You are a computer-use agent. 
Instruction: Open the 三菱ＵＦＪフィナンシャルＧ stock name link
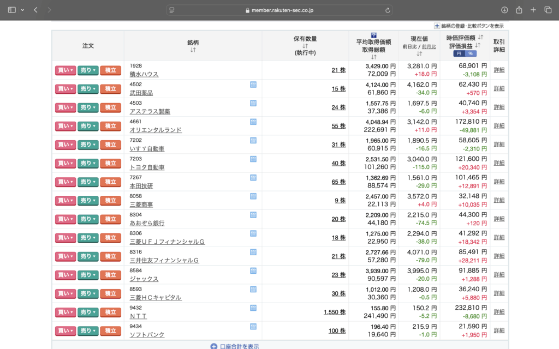[x=166, y=242]
